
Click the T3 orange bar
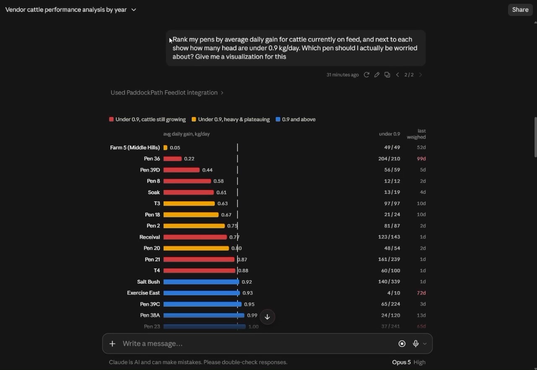click(x=189, y=203)
